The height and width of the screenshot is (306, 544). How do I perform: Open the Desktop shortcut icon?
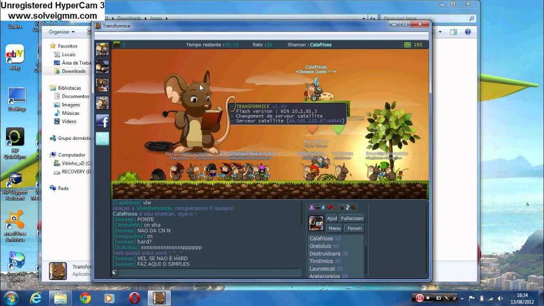(x=17, y=99)
